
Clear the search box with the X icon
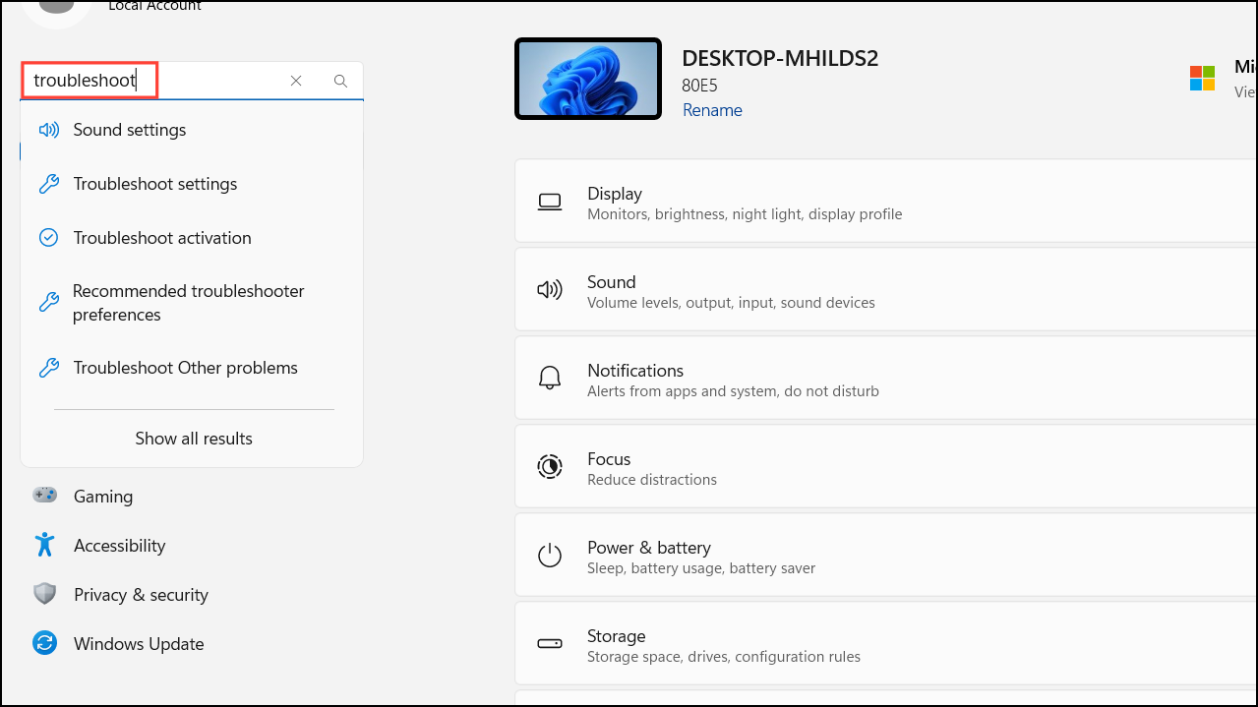point(296,81)
